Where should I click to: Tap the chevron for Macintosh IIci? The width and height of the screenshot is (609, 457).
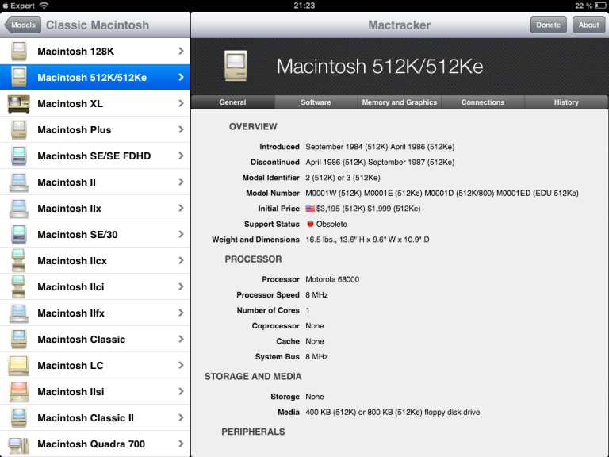tap(181, 286)
